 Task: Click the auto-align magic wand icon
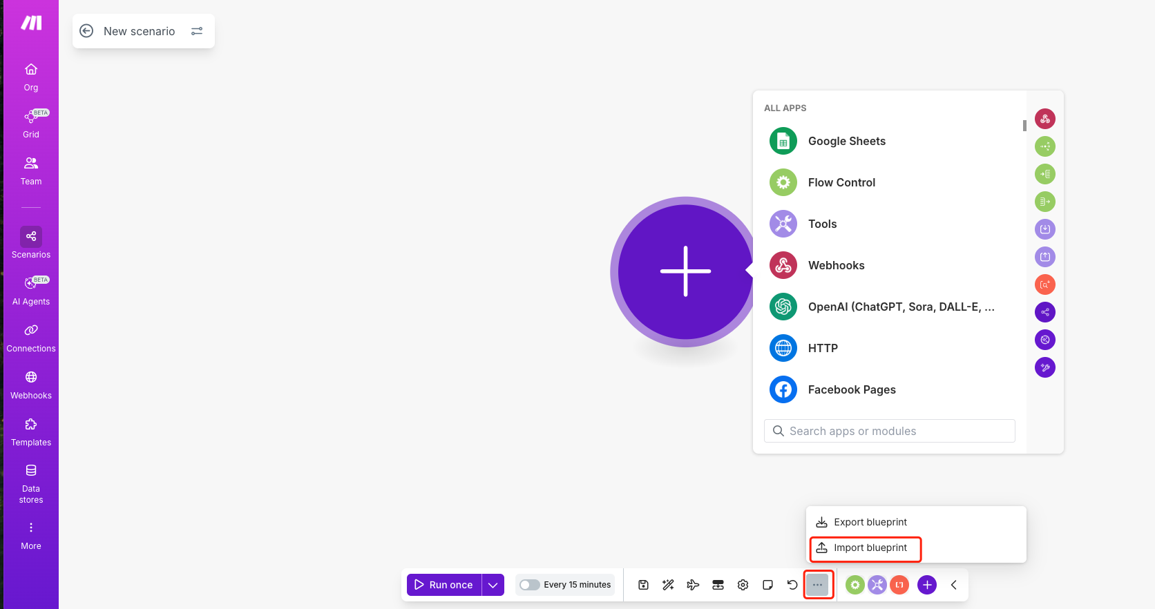(x=668, y=585)
